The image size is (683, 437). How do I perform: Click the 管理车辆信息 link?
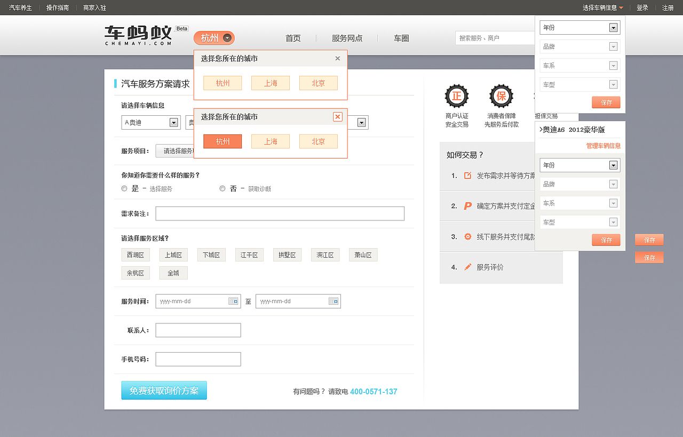[x=603, y=146]
